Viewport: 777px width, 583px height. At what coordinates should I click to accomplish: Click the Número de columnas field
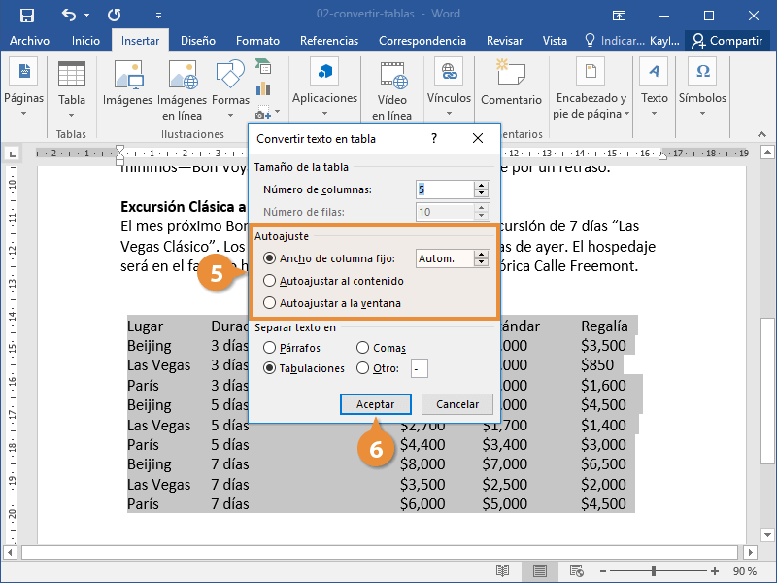(x=444, y=189)
